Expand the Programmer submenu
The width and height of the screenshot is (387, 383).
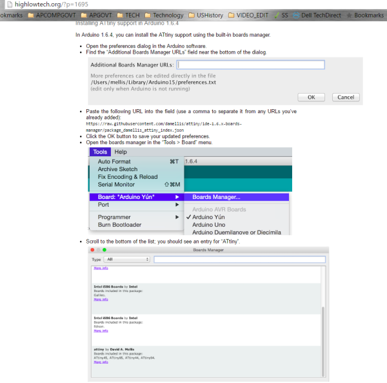tap(137, 217)
